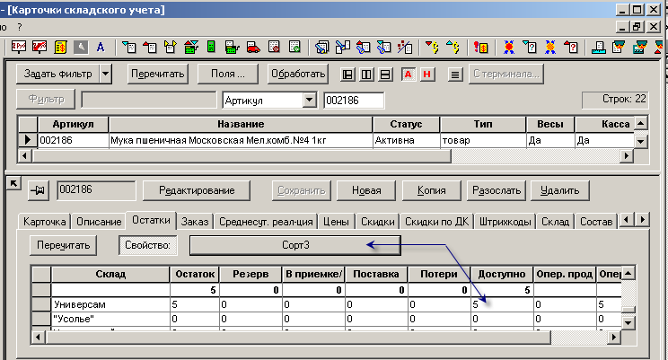Image resolution: width=668 pixels, height=360 pixels.
Task: Click the document with orange funnel icon
Action: 619,47
